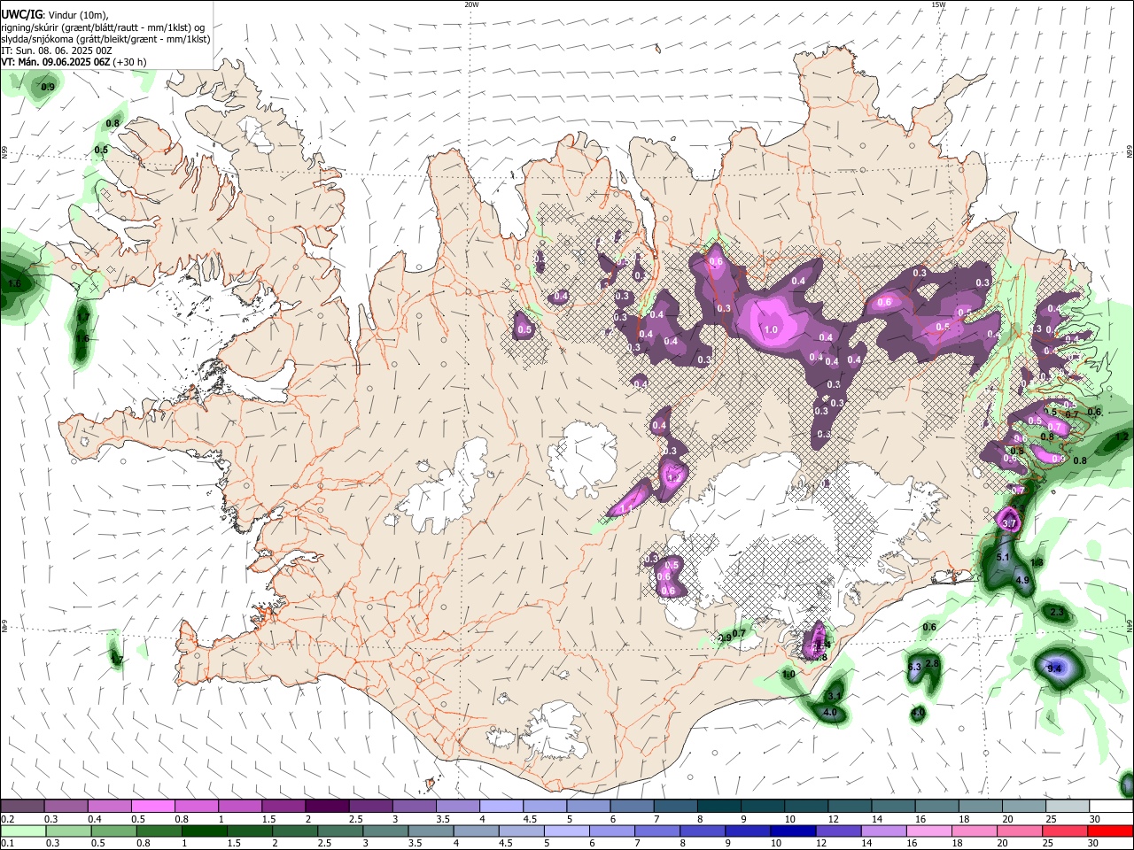Click the 2.3 rain value offshore

pos(1056,612)
